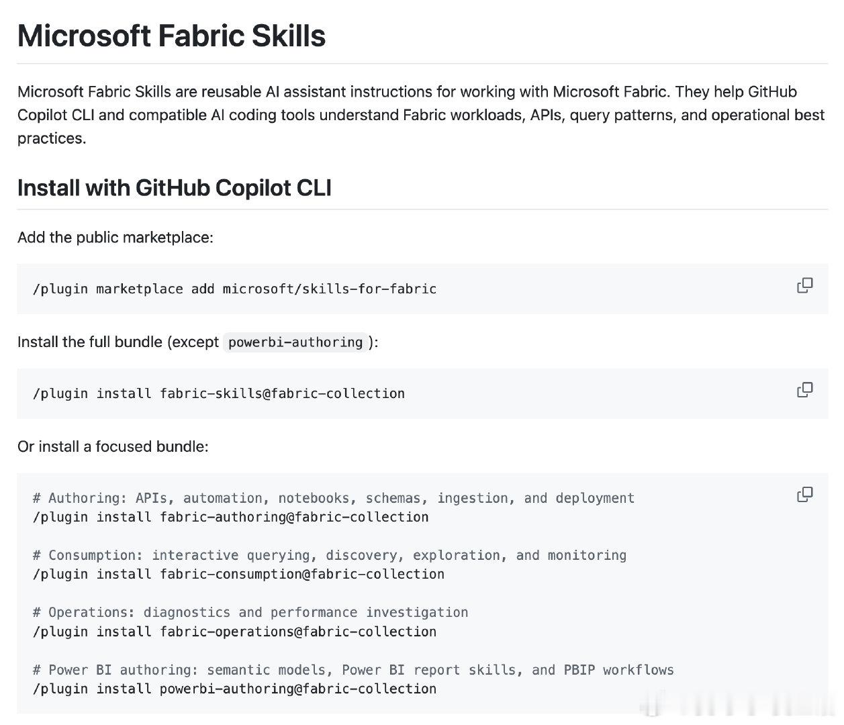Click the Microsoft Fabric Skills heading

(x=171, y=36)
